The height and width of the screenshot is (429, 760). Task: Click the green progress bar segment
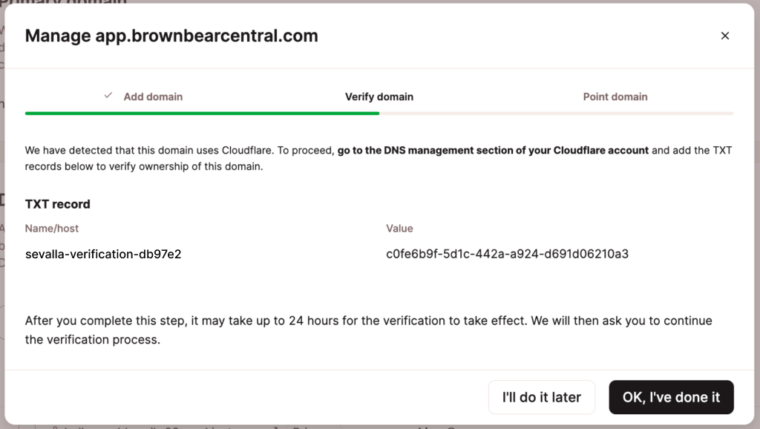200,114
